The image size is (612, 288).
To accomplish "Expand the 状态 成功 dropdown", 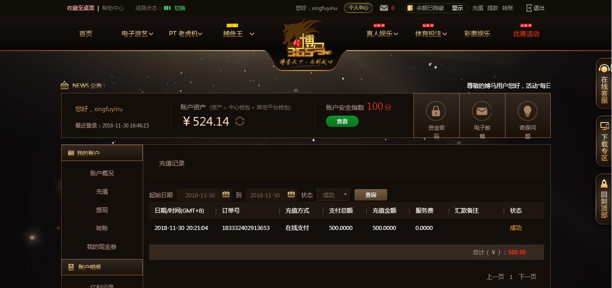I will pyautogui.click(x=333, y=195).
